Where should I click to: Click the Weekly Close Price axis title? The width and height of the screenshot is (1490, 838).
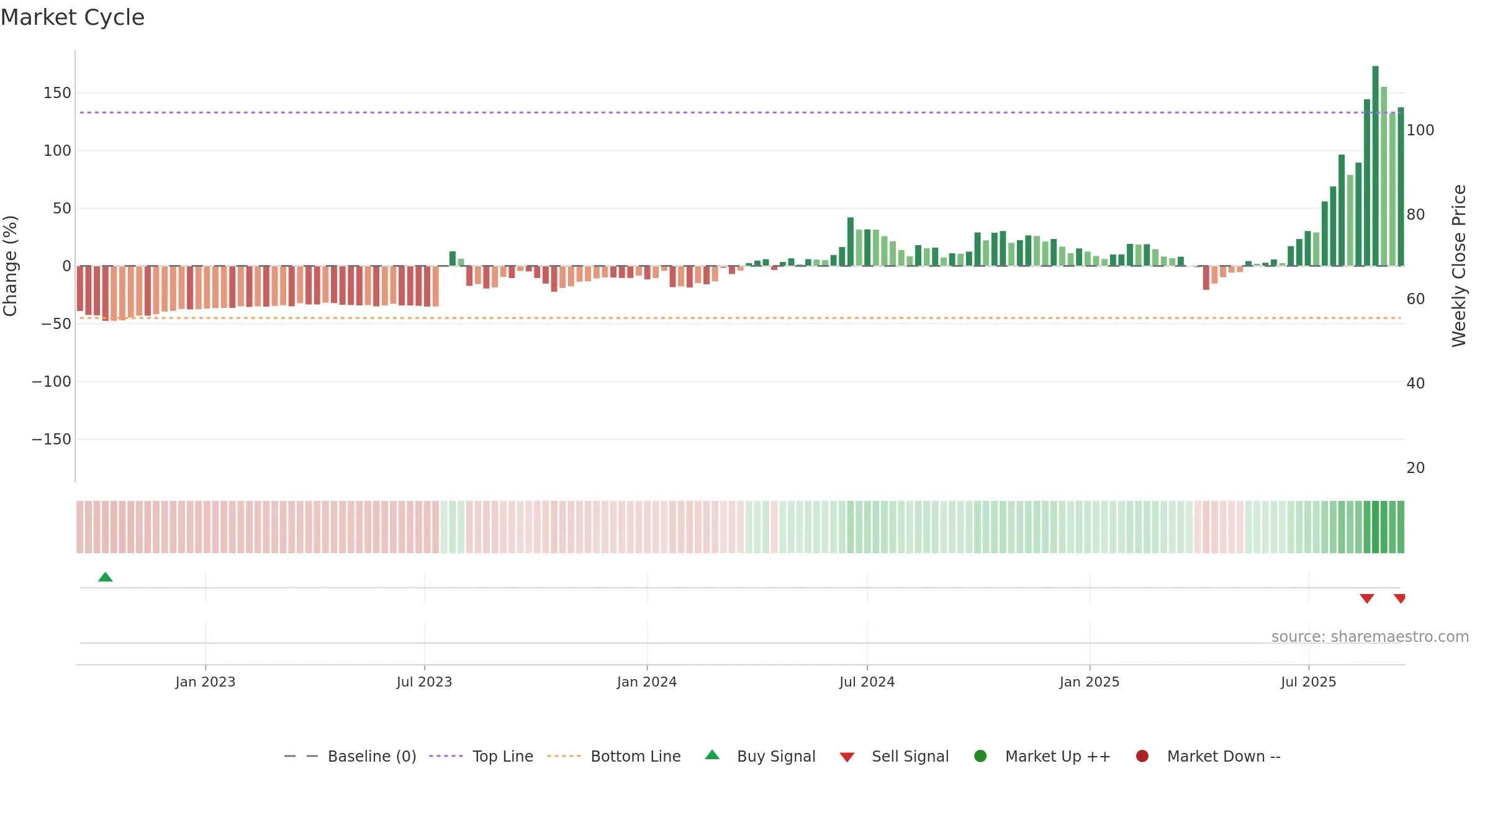(x=1459, y=266)
